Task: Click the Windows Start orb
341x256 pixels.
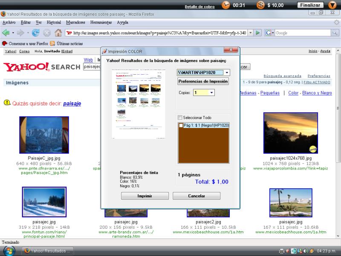Action: 9,251
